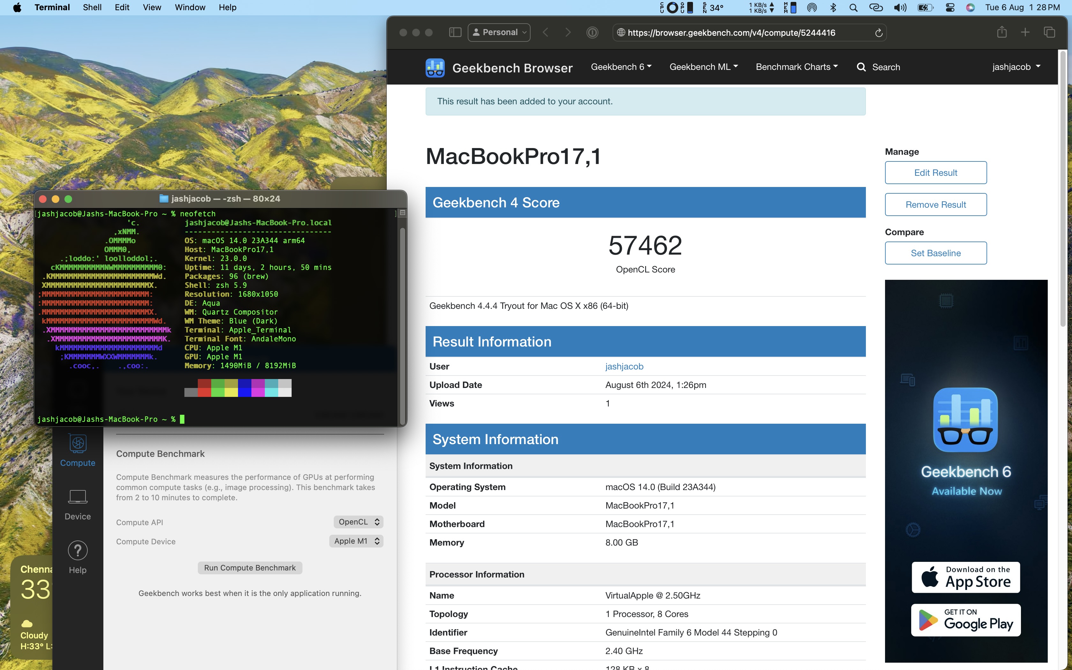Image resolution: width=1072 pixels, height=670 pixels.
Task: Click the MacBookPro17,1 page heading
Action: [513, 156]
